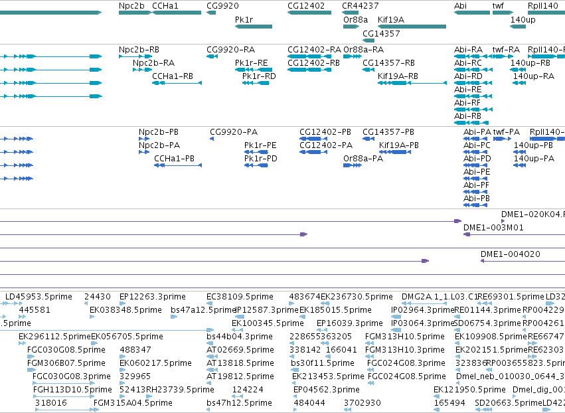Click the LD45953.5prime EST label
Screen dimensions: 565x413
tap(39, 297)
